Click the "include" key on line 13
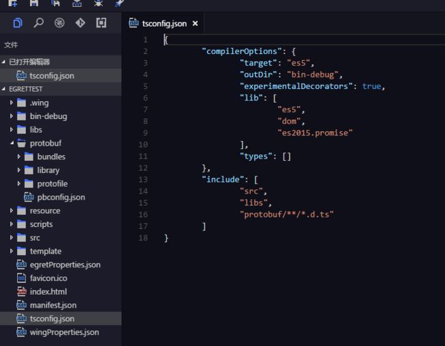 click(x=222, y=179)
